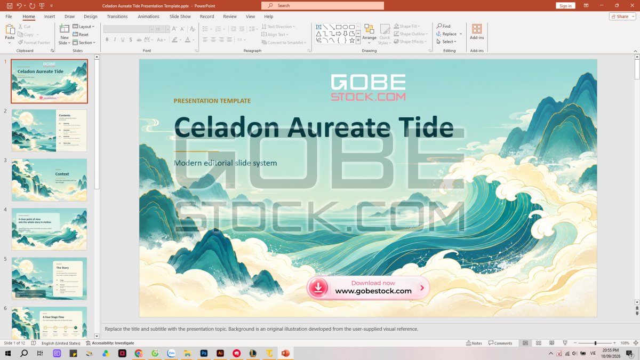This screenshot has height=360, width=640.
Task: Click the 108% zoom level
Action: pos(625,343)
